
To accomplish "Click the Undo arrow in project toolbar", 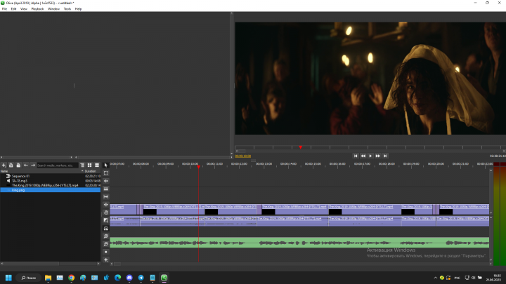I will coord(26,165).
